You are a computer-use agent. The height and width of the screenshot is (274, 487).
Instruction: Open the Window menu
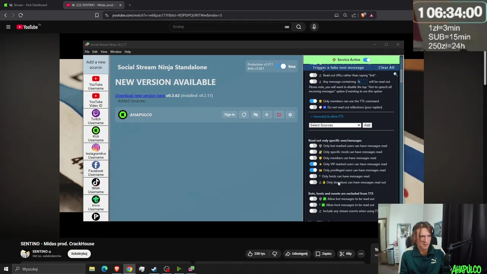pos(116,52)
